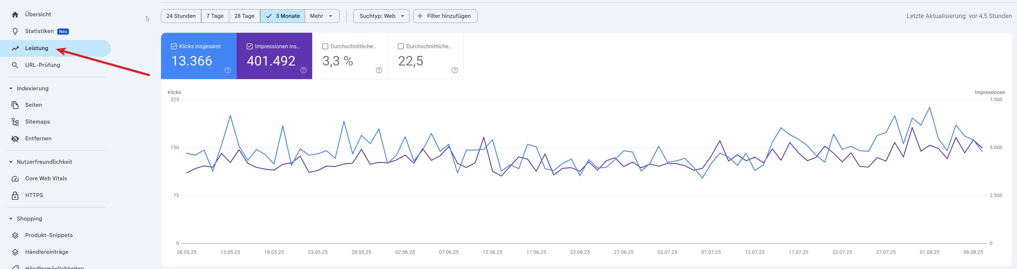The height and width of the screenshot is (269, 1017).
Task: Open the Suchtyp: Web dropdown
Action: click(x=381, y=16)
